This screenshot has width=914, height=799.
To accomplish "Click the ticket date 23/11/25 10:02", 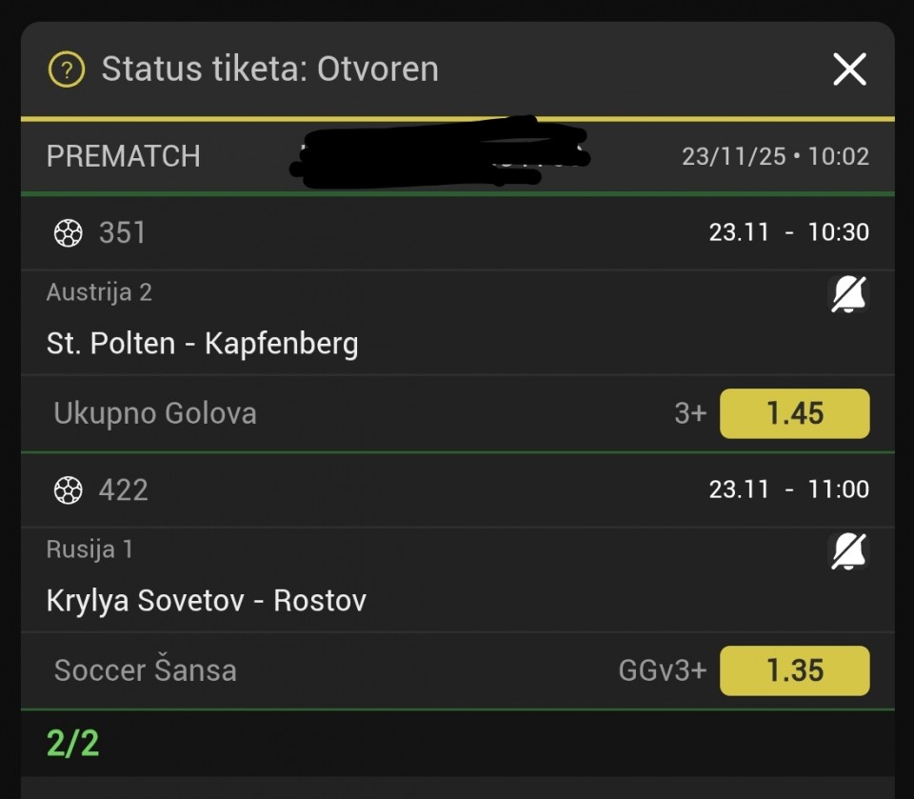I will click(775, 156).
